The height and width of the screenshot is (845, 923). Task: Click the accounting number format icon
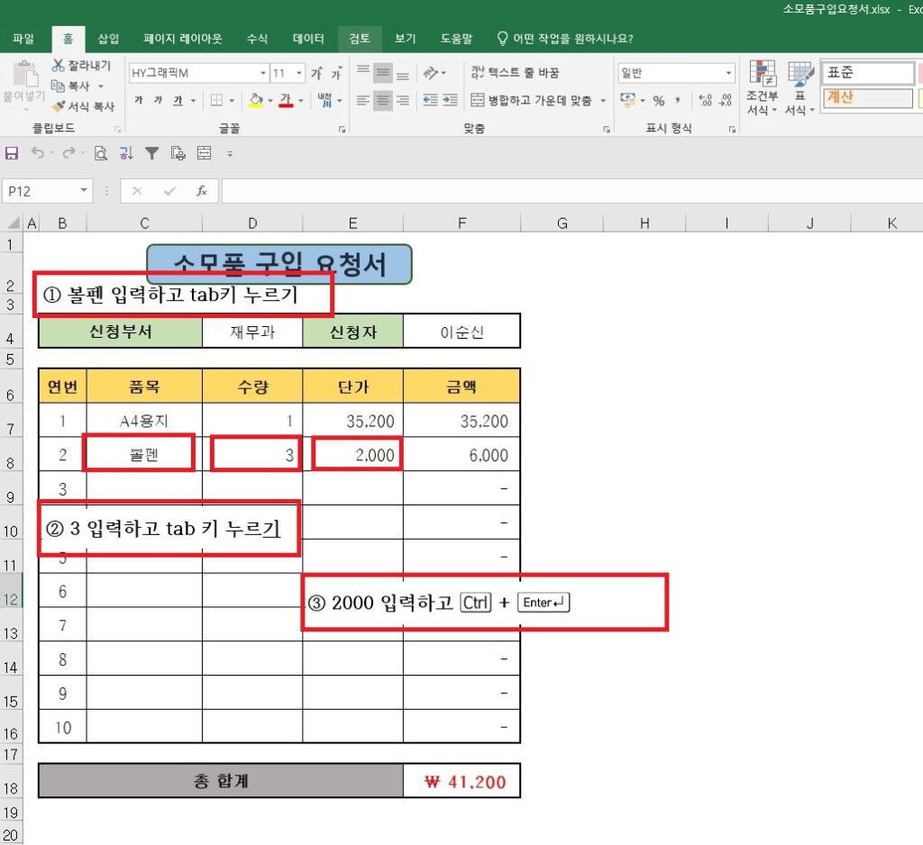[x=627, y=100]
